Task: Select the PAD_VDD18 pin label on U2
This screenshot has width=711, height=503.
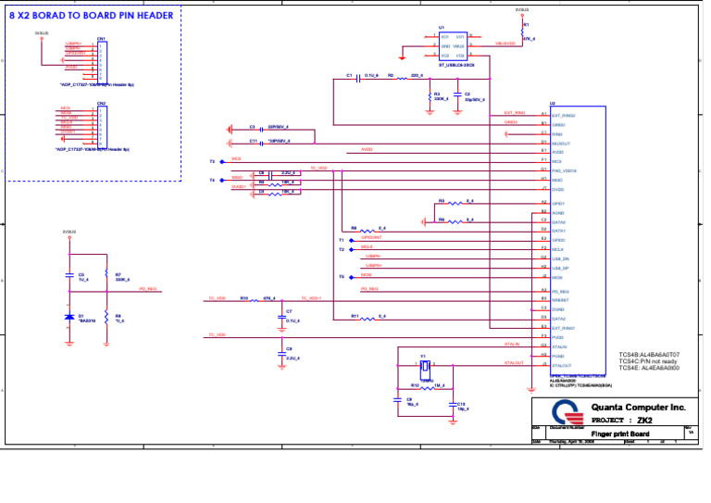Action: [564, 171]
